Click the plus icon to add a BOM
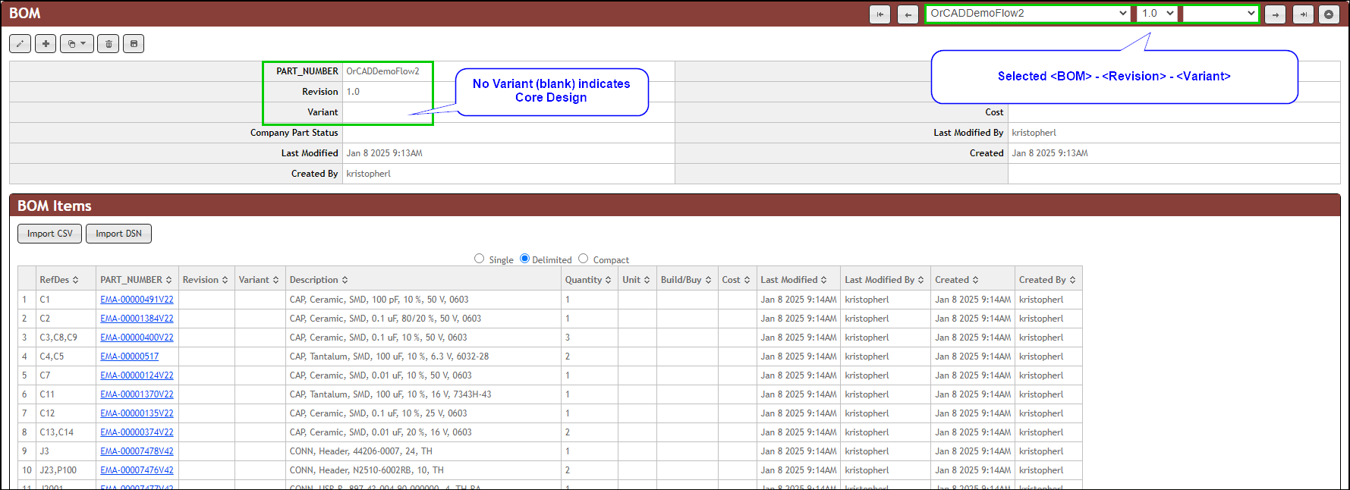1350x490 pixels. click(46, 44)
